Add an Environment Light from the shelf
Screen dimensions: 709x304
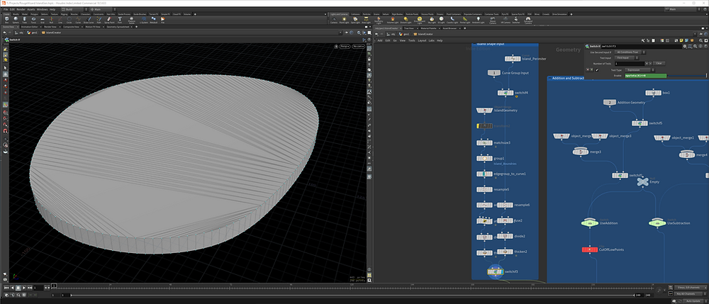(x=420, y=21)
